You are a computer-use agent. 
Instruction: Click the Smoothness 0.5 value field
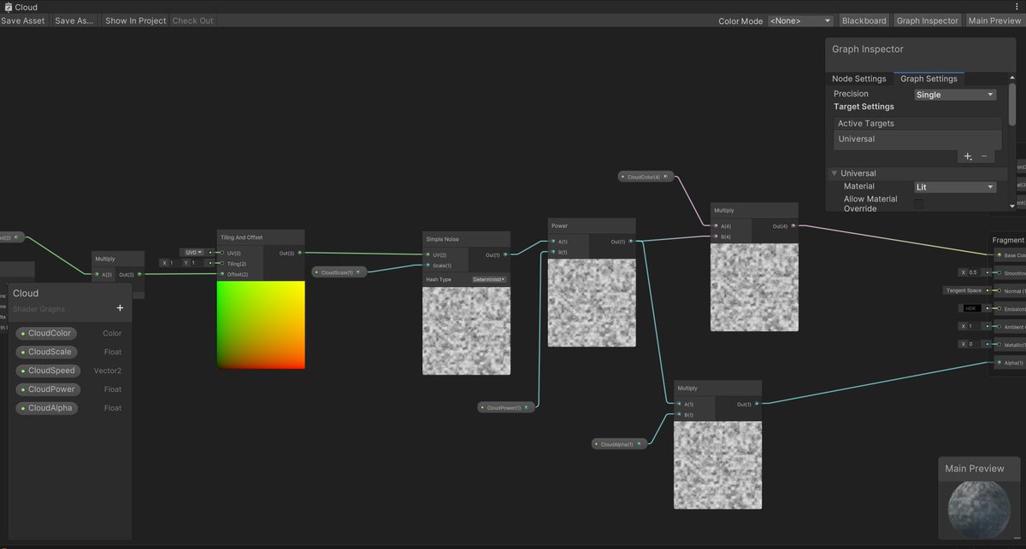972,272
